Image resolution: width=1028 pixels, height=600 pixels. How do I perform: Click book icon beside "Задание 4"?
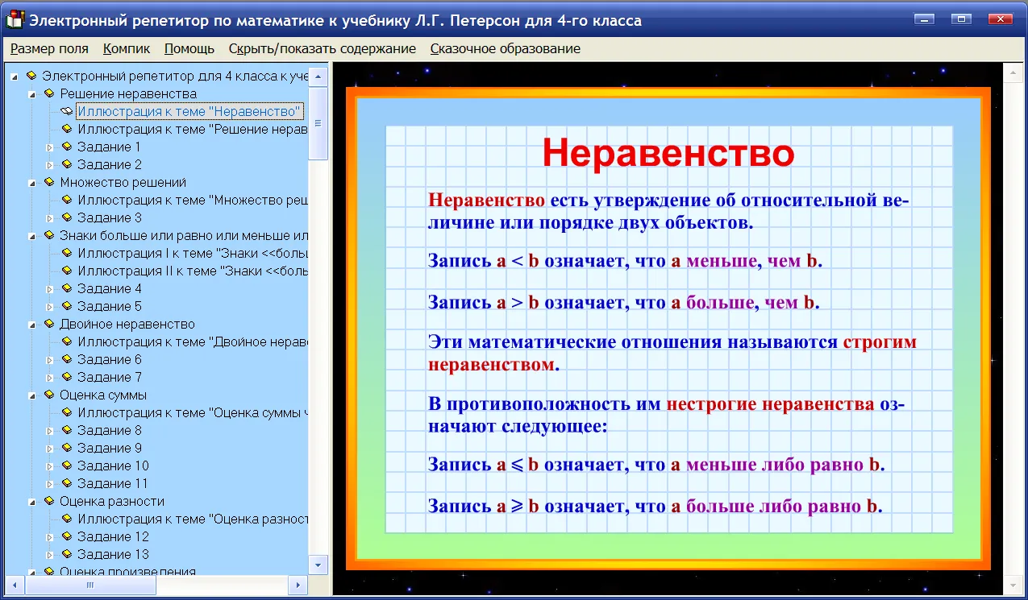[x=68, y=288]
